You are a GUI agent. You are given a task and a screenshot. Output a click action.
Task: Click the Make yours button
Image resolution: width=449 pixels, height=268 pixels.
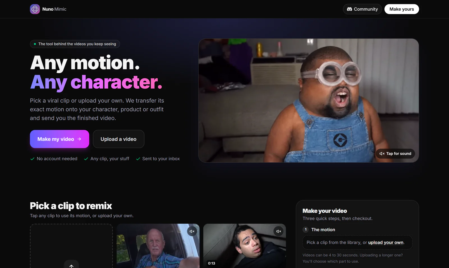402,9
